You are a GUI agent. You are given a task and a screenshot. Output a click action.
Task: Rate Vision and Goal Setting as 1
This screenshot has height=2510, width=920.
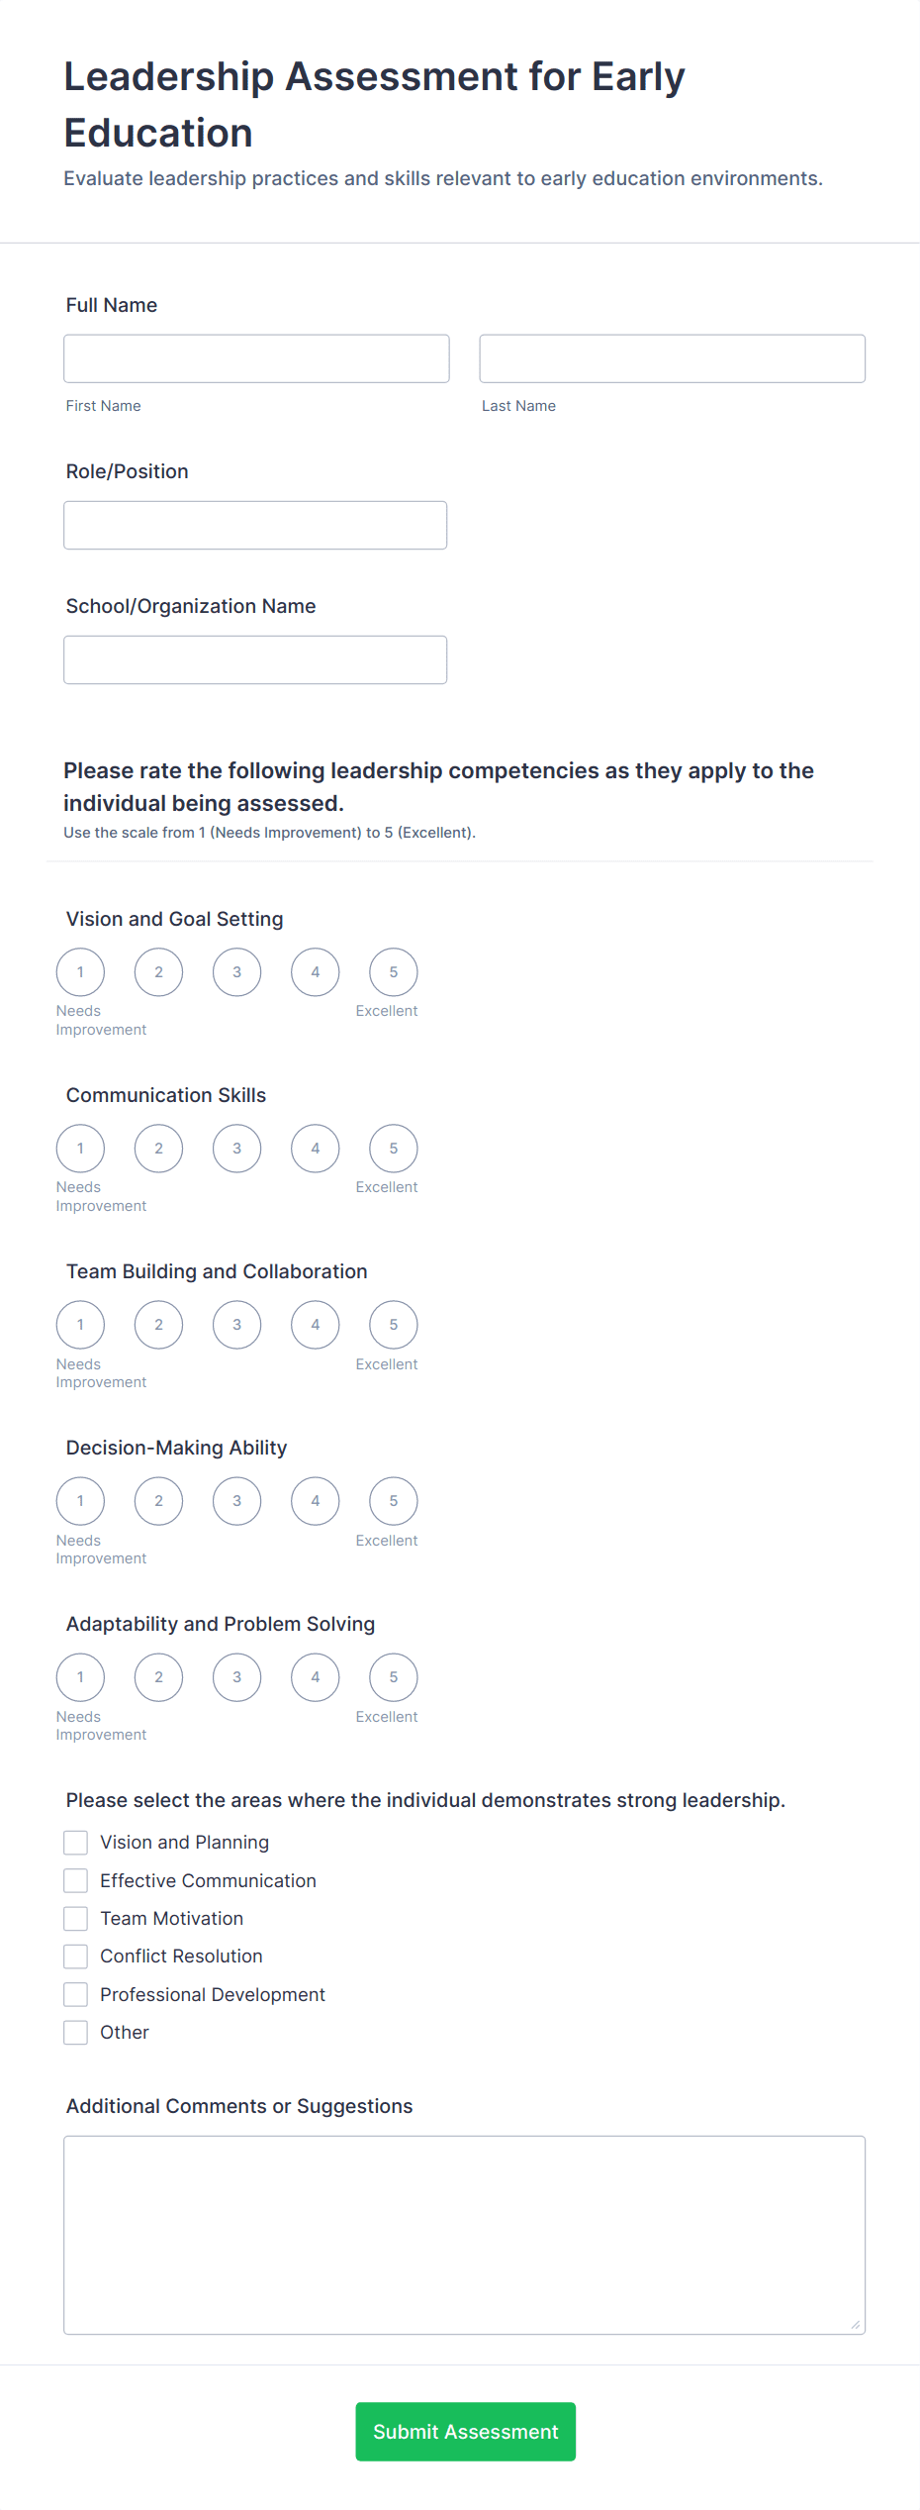(80, 971)
